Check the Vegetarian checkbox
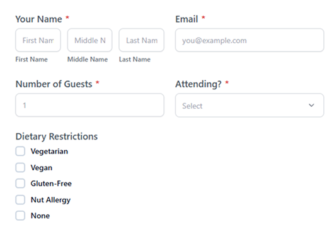Viewport: 334px width, 230px height. pos(20,151)
